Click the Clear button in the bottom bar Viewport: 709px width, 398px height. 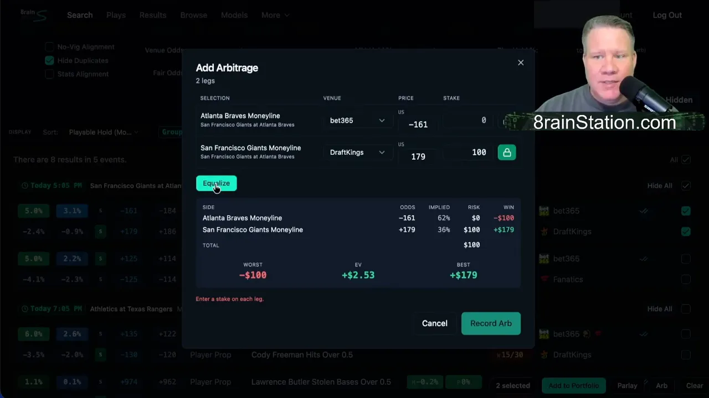(695, 386)
